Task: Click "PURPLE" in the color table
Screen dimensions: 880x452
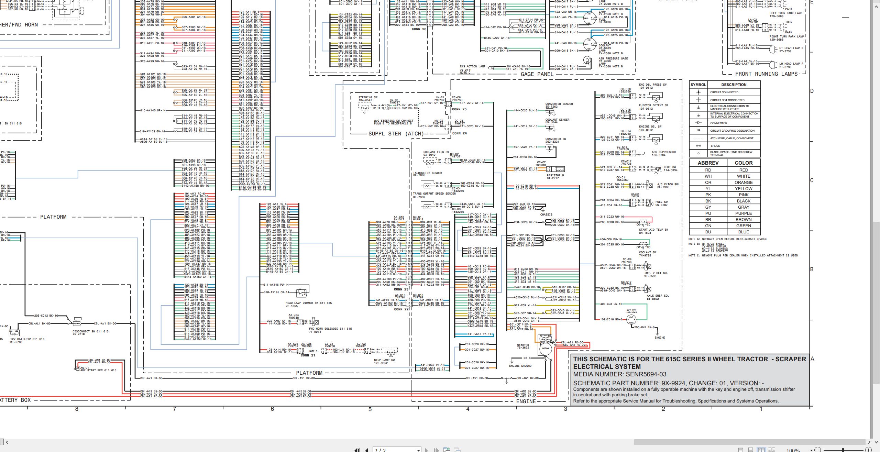Action: pos(744,213)
